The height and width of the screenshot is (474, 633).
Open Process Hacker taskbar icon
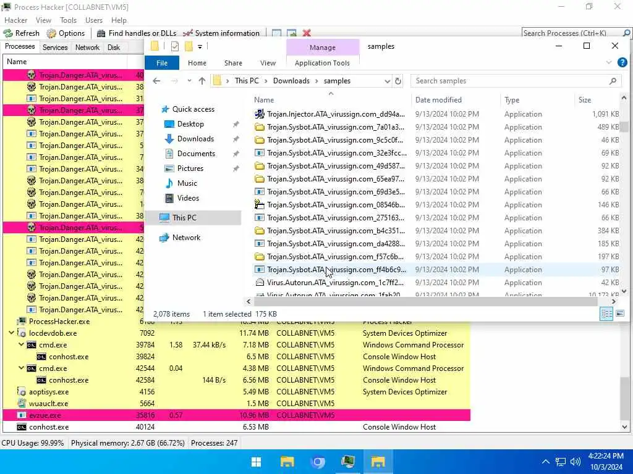tap(347, 462)
